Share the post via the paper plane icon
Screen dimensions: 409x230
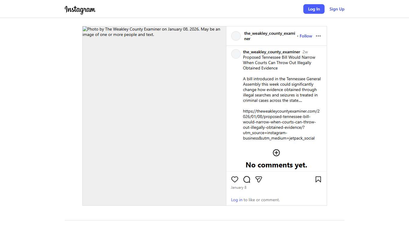[x=259, y=179]
